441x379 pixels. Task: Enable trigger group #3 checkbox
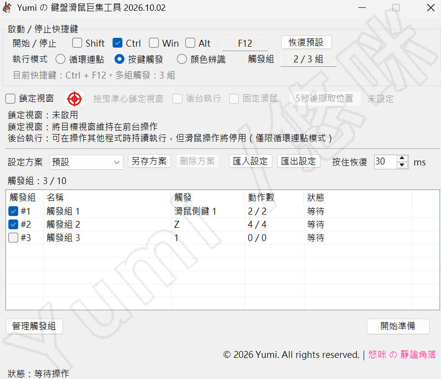[x=13, y=238]
